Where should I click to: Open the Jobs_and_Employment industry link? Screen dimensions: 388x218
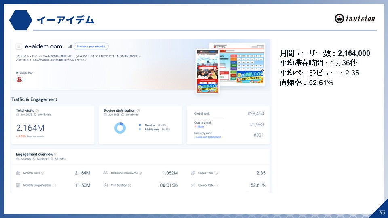tap(207, 137)
